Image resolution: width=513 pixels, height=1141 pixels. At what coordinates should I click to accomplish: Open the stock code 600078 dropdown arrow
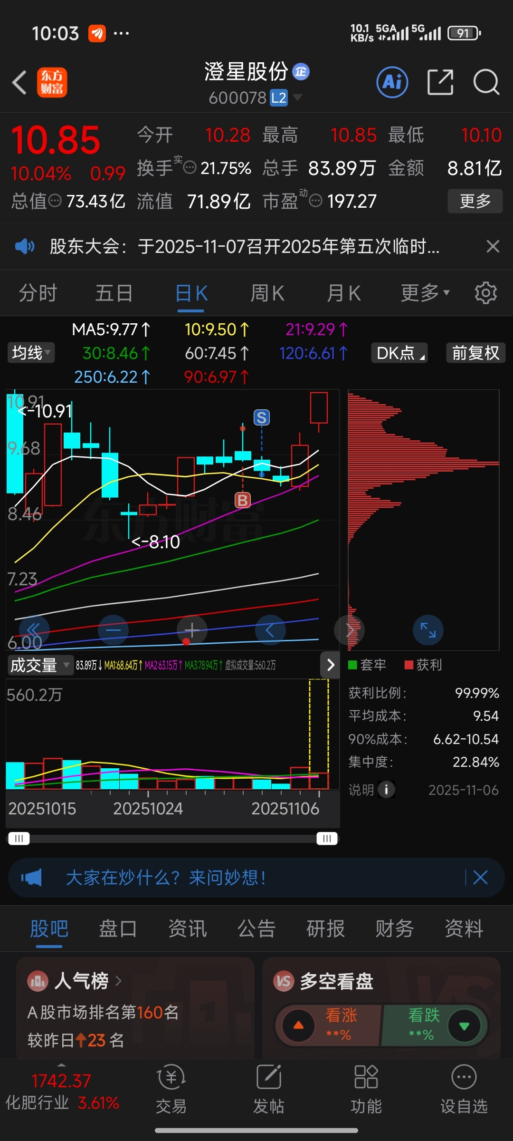[x=297, y=97]
